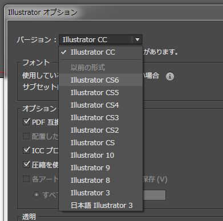Toggle the PDF 互換 checkbox
Image resolution: width=223 pixels, height=221 pixels.
click(x=26, y=122)
